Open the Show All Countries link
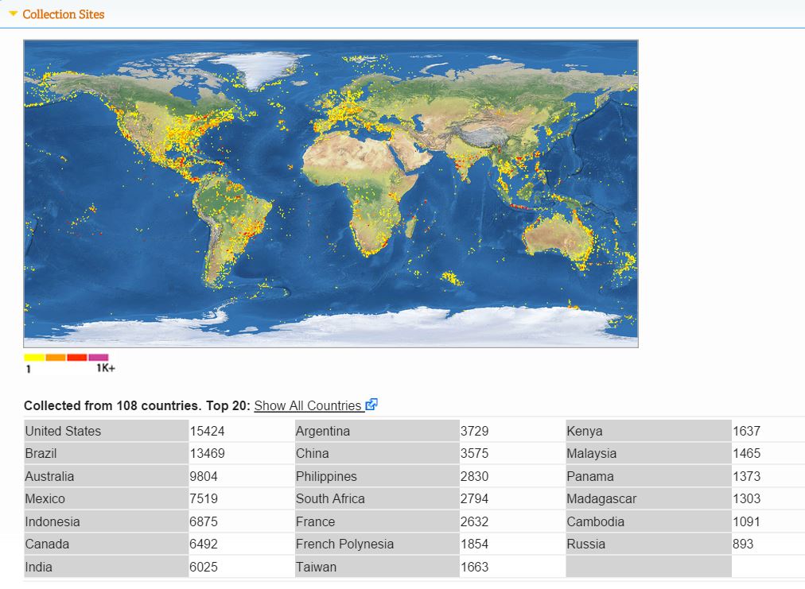Viewport: 805px width, 589px height. tap(308, 405)
